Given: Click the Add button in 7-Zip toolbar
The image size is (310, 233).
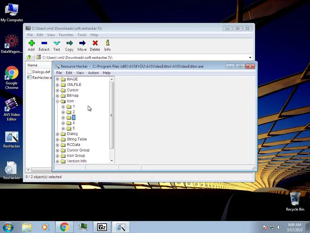Looking at the screenshot, I should pos(31,46).
